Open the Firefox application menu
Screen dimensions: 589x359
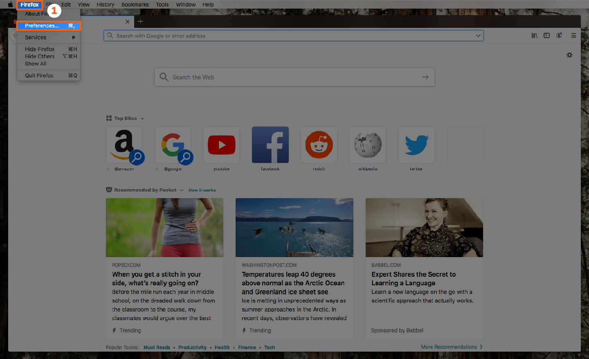[x=29, y=5]
